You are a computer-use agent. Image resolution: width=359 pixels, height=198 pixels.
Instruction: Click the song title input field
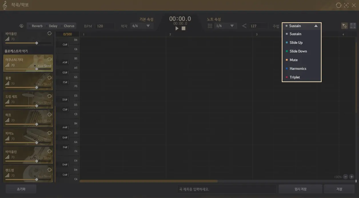coord(227,189)
